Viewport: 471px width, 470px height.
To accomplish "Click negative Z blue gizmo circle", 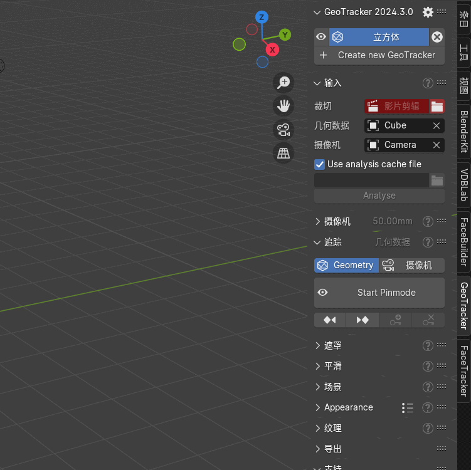I will [262, 62].
